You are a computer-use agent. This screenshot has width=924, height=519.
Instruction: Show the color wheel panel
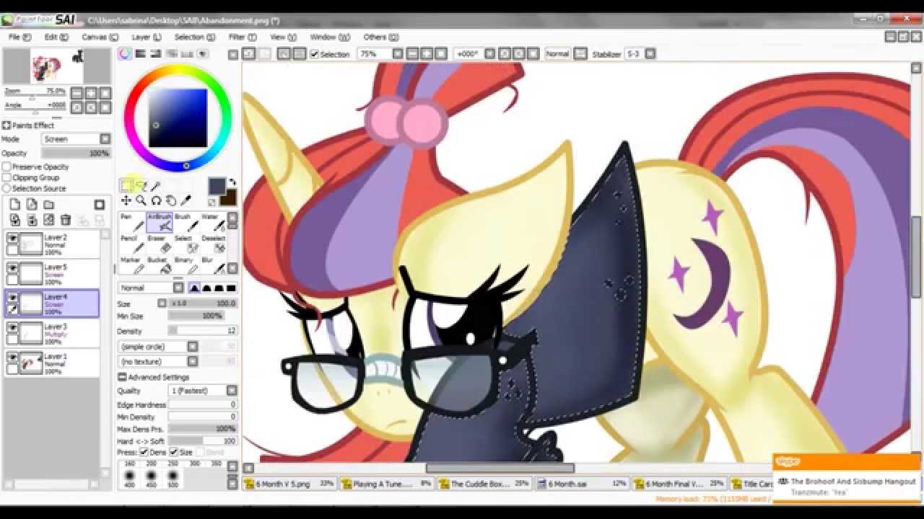[126, 53]
